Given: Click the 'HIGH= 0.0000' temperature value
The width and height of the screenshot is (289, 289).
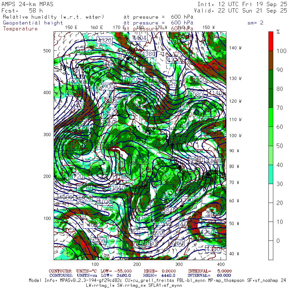Looking at the screenshot, I should (160, 271).
